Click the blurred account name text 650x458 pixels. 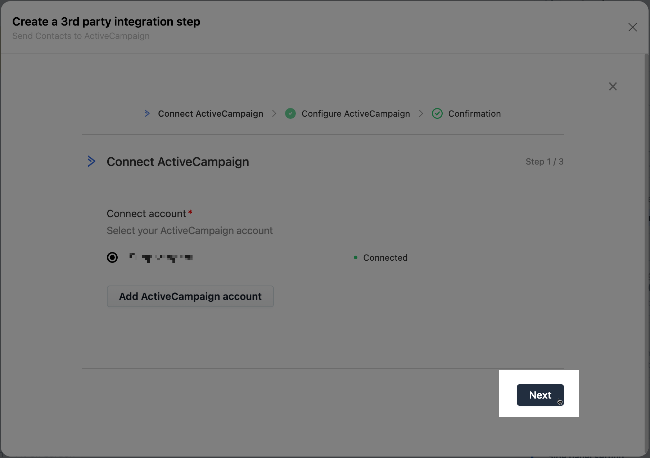pos(161,257)
